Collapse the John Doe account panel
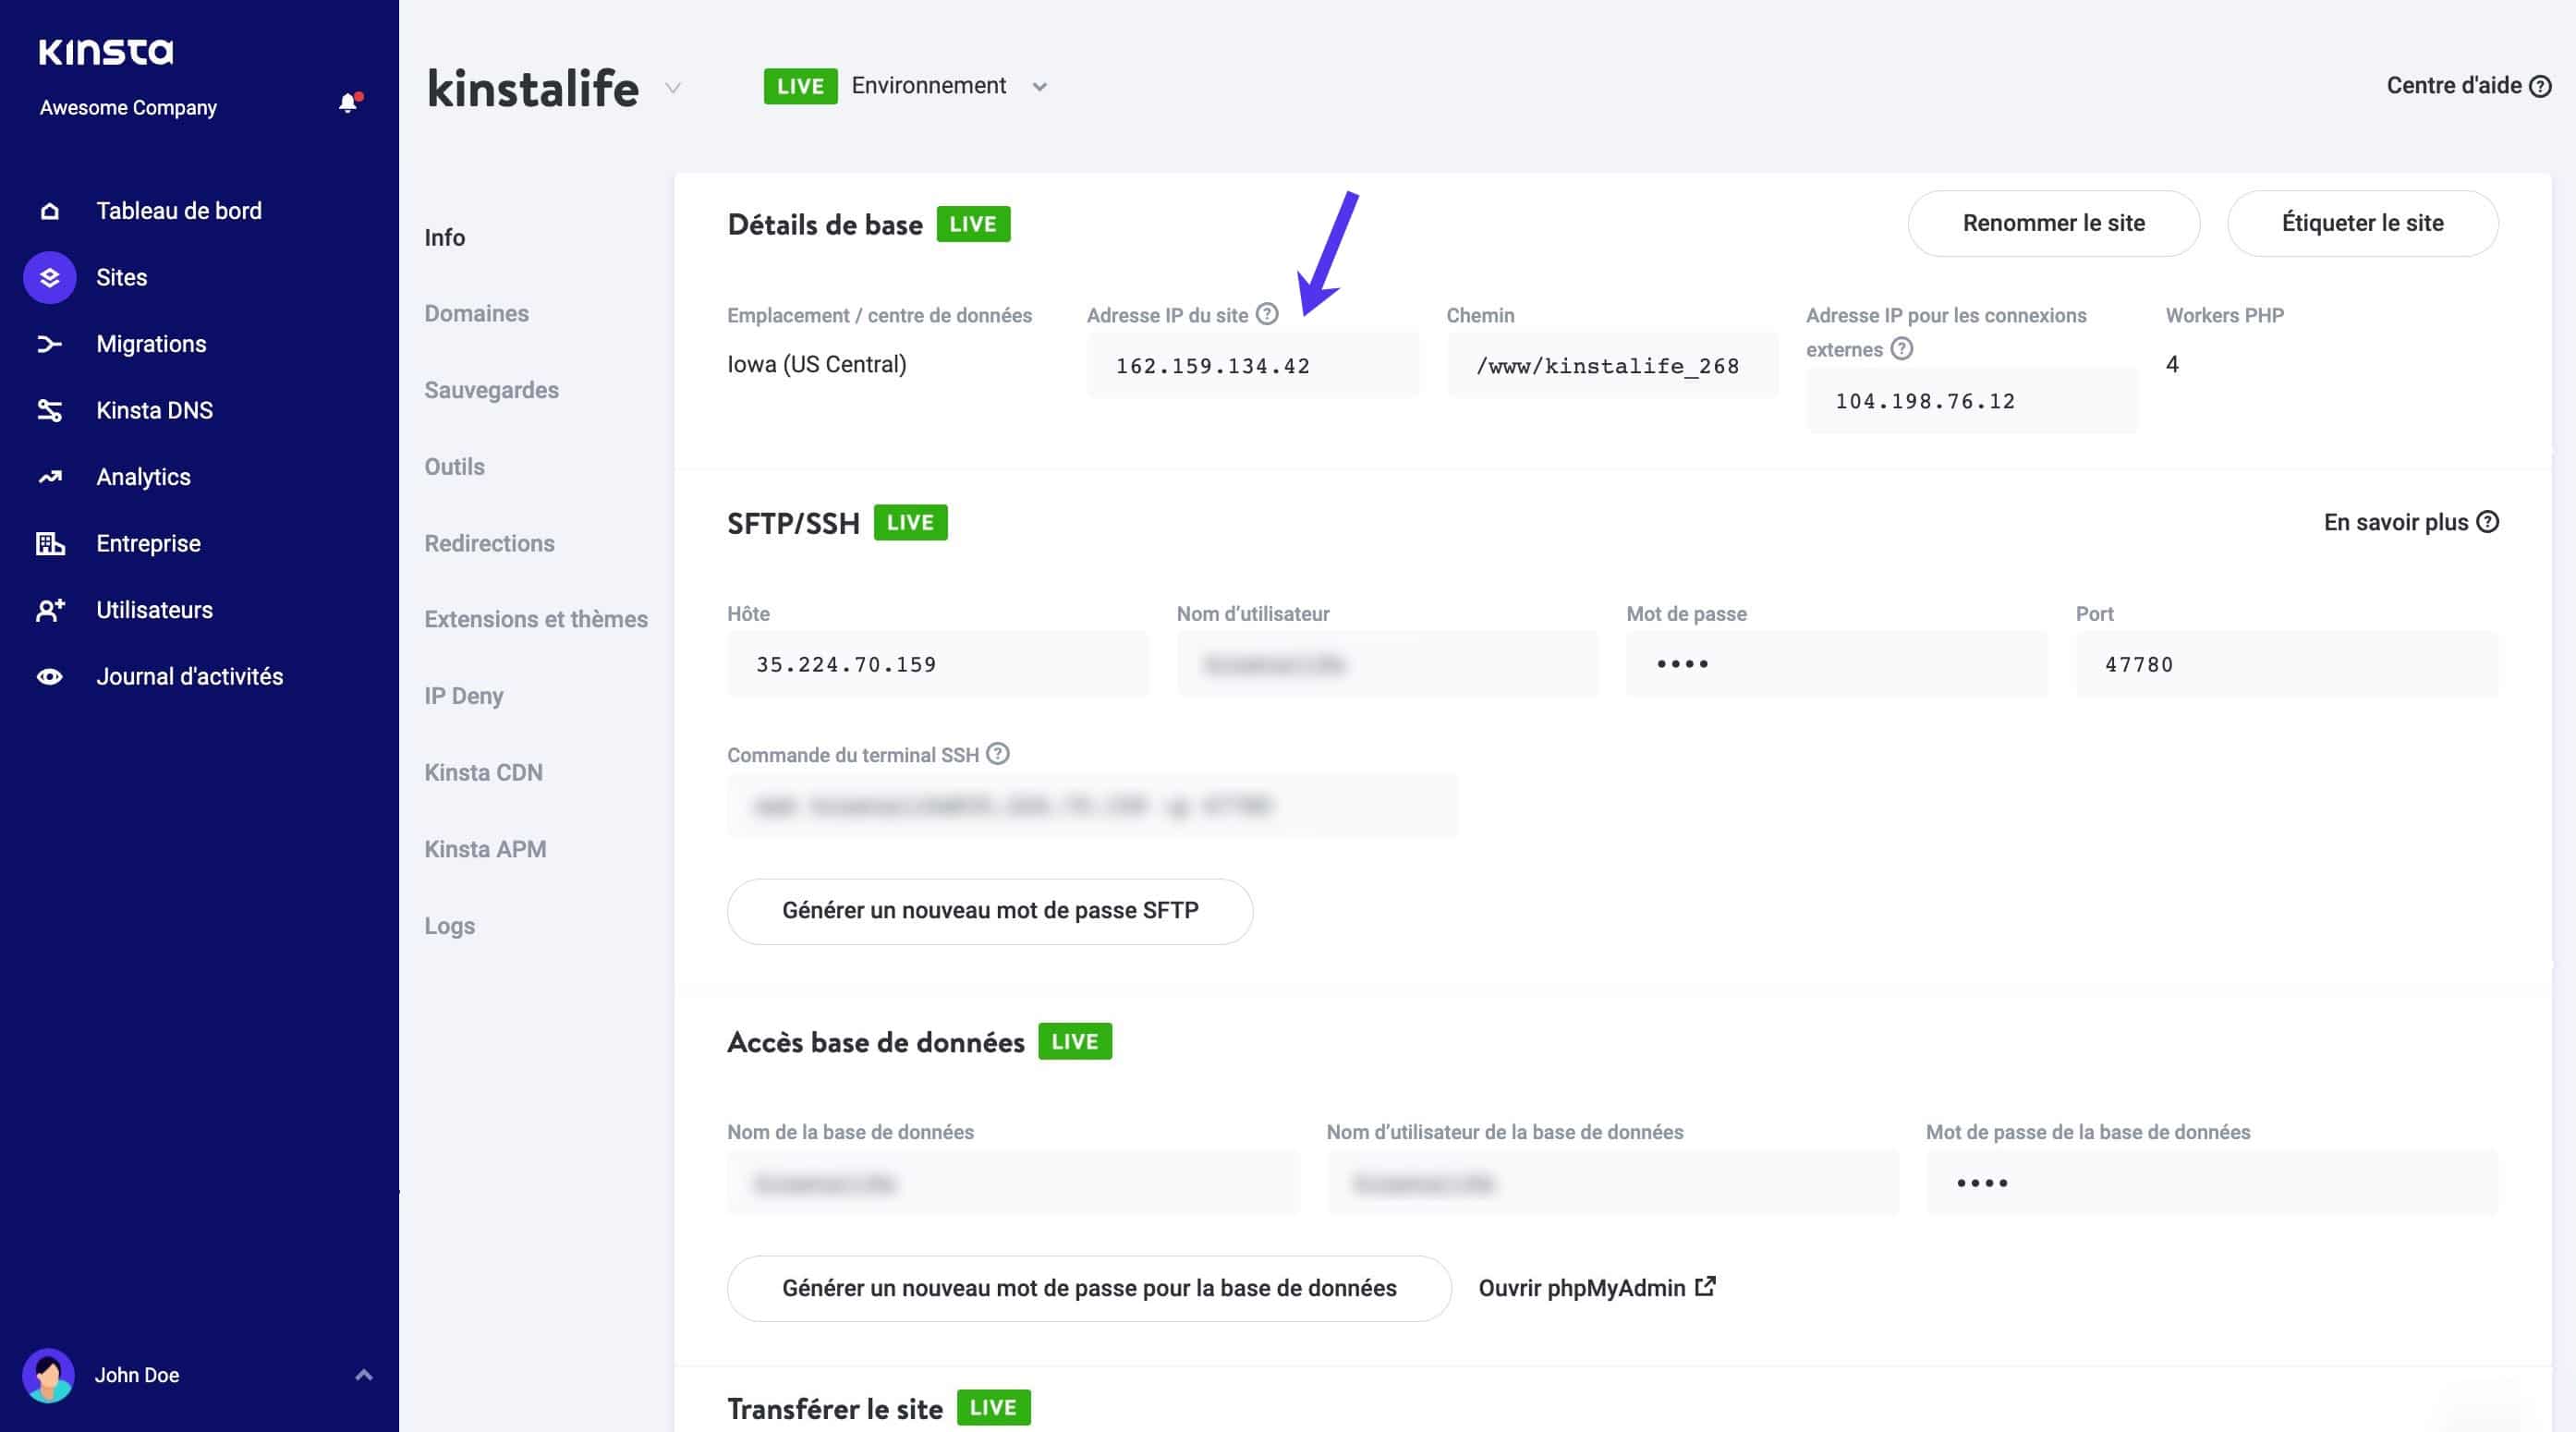2576x1432 pixels. [363, 1375]
